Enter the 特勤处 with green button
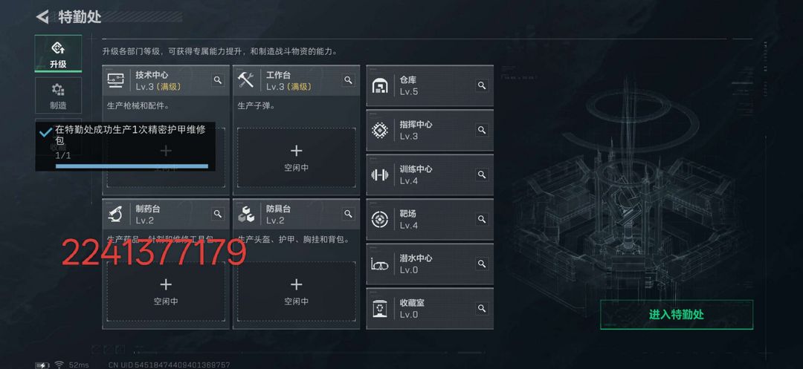 click(x=677, y=314)
